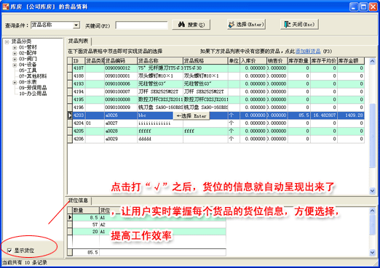Screen dimensions: 380x268
Task: Click the scroll-up arrow of the goods list
Action: [x=372, y=61]
